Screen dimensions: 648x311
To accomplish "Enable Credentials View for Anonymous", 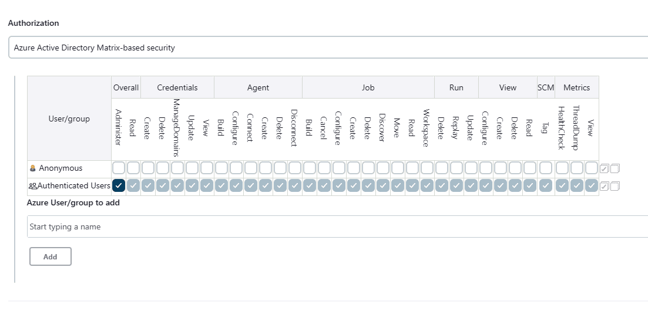I will coord(207,168).
